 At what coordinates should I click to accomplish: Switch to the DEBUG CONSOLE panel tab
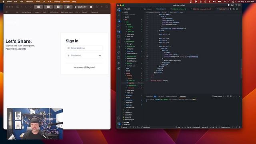click(172, 96)
